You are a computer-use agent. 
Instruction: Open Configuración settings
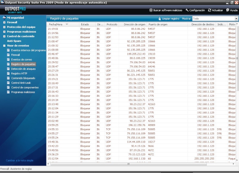(x=197, y=10)
